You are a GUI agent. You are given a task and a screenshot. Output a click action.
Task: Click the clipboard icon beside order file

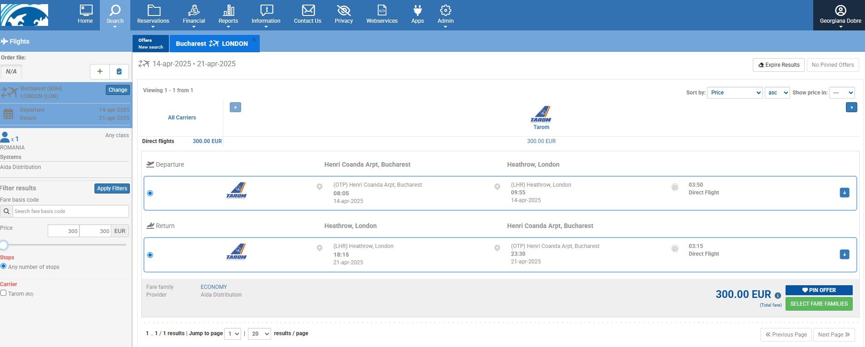pos(119,71)
